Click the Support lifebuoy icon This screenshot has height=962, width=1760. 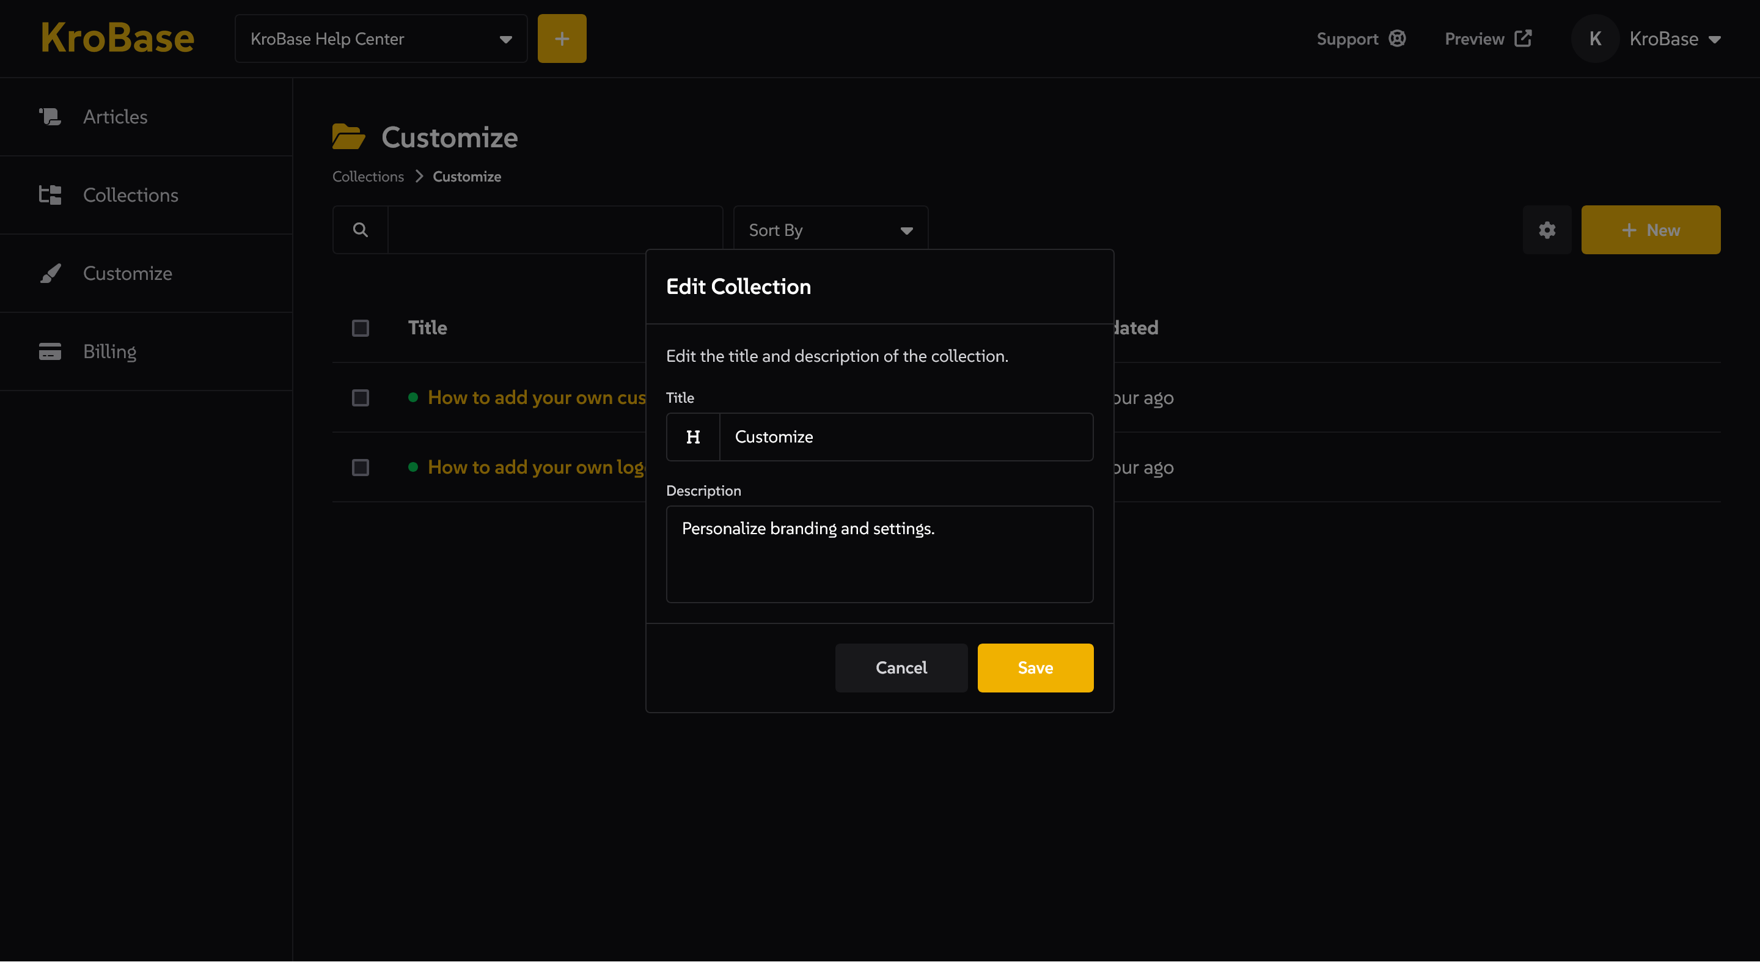pos(1397,39)
